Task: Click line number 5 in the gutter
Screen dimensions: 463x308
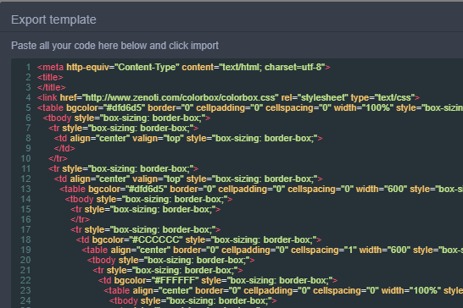Action: point(28,107)
